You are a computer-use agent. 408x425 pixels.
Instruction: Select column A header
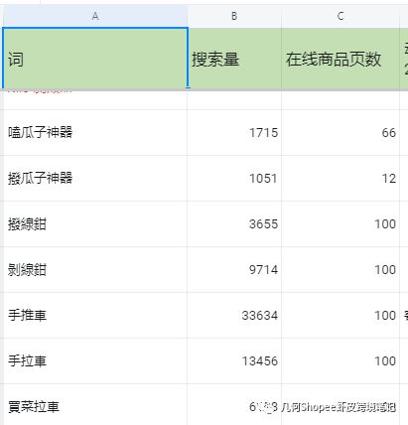[x=95, y=16]
